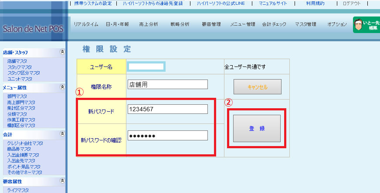Viewport: 380px width, 193px height.
Task: Open クレジット会社マスタ in the sidebar
Action: [25, 143]
